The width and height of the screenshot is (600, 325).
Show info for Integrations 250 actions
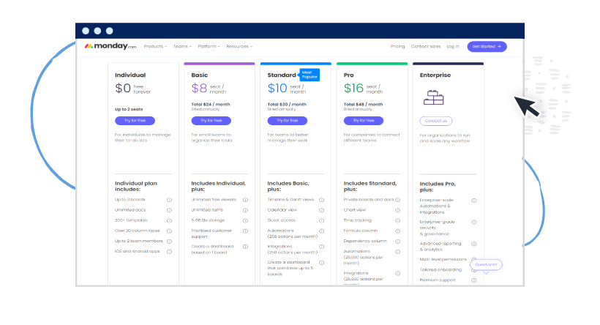(x=321, y=247)
